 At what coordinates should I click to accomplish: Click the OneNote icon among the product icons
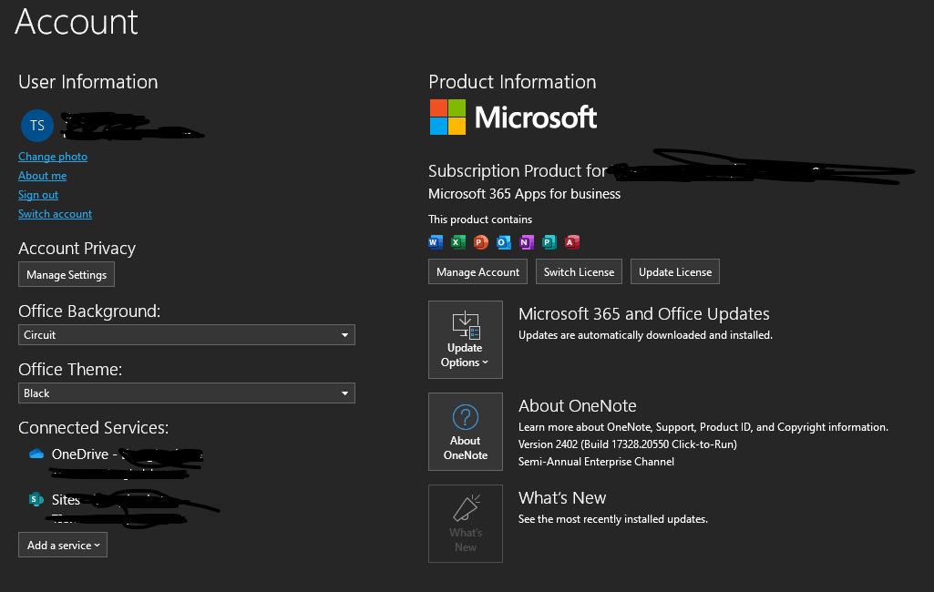(526, 242)
